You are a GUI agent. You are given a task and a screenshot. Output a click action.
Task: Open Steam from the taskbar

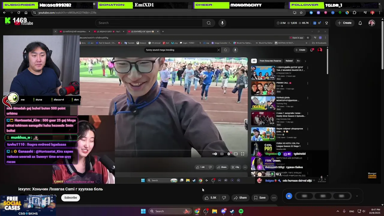tap(232, 211)
